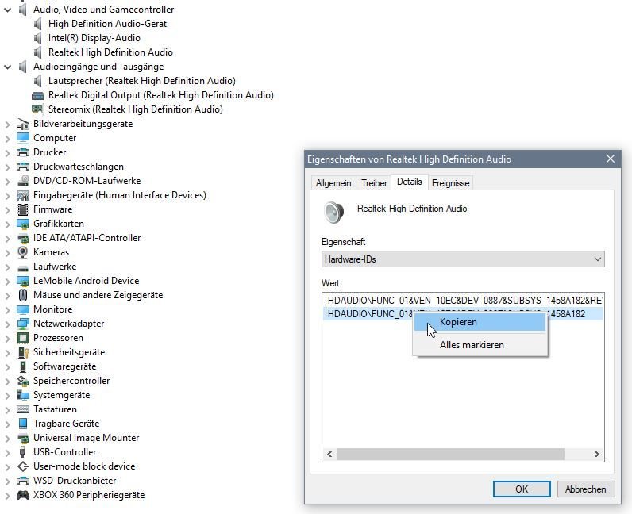Click the Eingabegeräte HID icon
The image size is (632, 514).
point(23,195)
